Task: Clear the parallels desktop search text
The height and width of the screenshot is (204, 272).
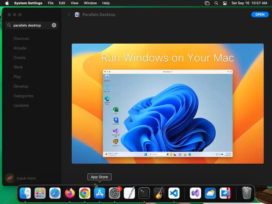Action: tap(54, 25)
